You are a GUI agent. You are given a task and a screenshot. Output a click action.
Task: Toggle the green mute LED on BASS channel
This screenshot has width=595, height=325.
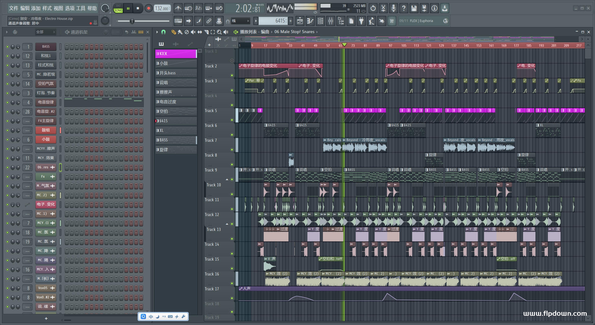pos(7,47)
